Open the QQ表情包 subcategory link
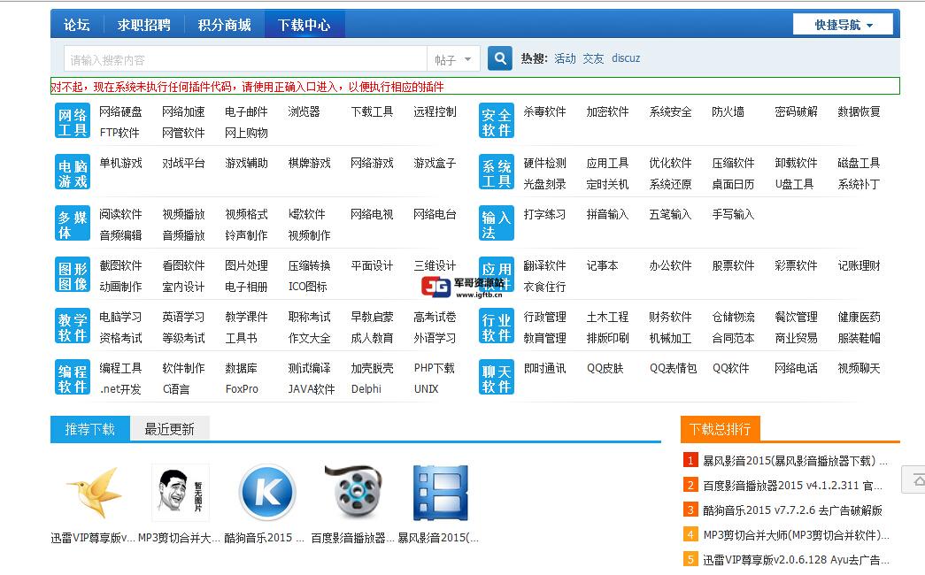Image resolution: width=925 pixels, height=575 pixels. click(x=673, y=368)
